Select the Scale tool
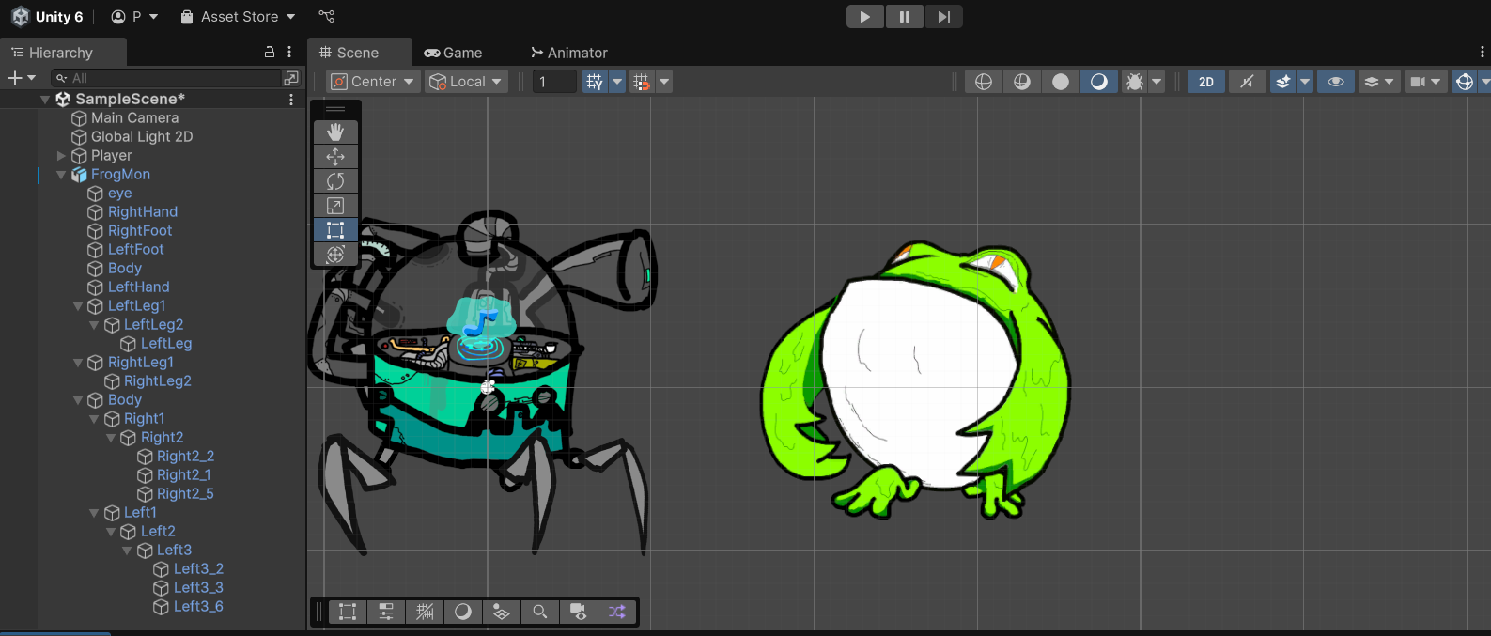1491x636 pixels. click(335, 206)
